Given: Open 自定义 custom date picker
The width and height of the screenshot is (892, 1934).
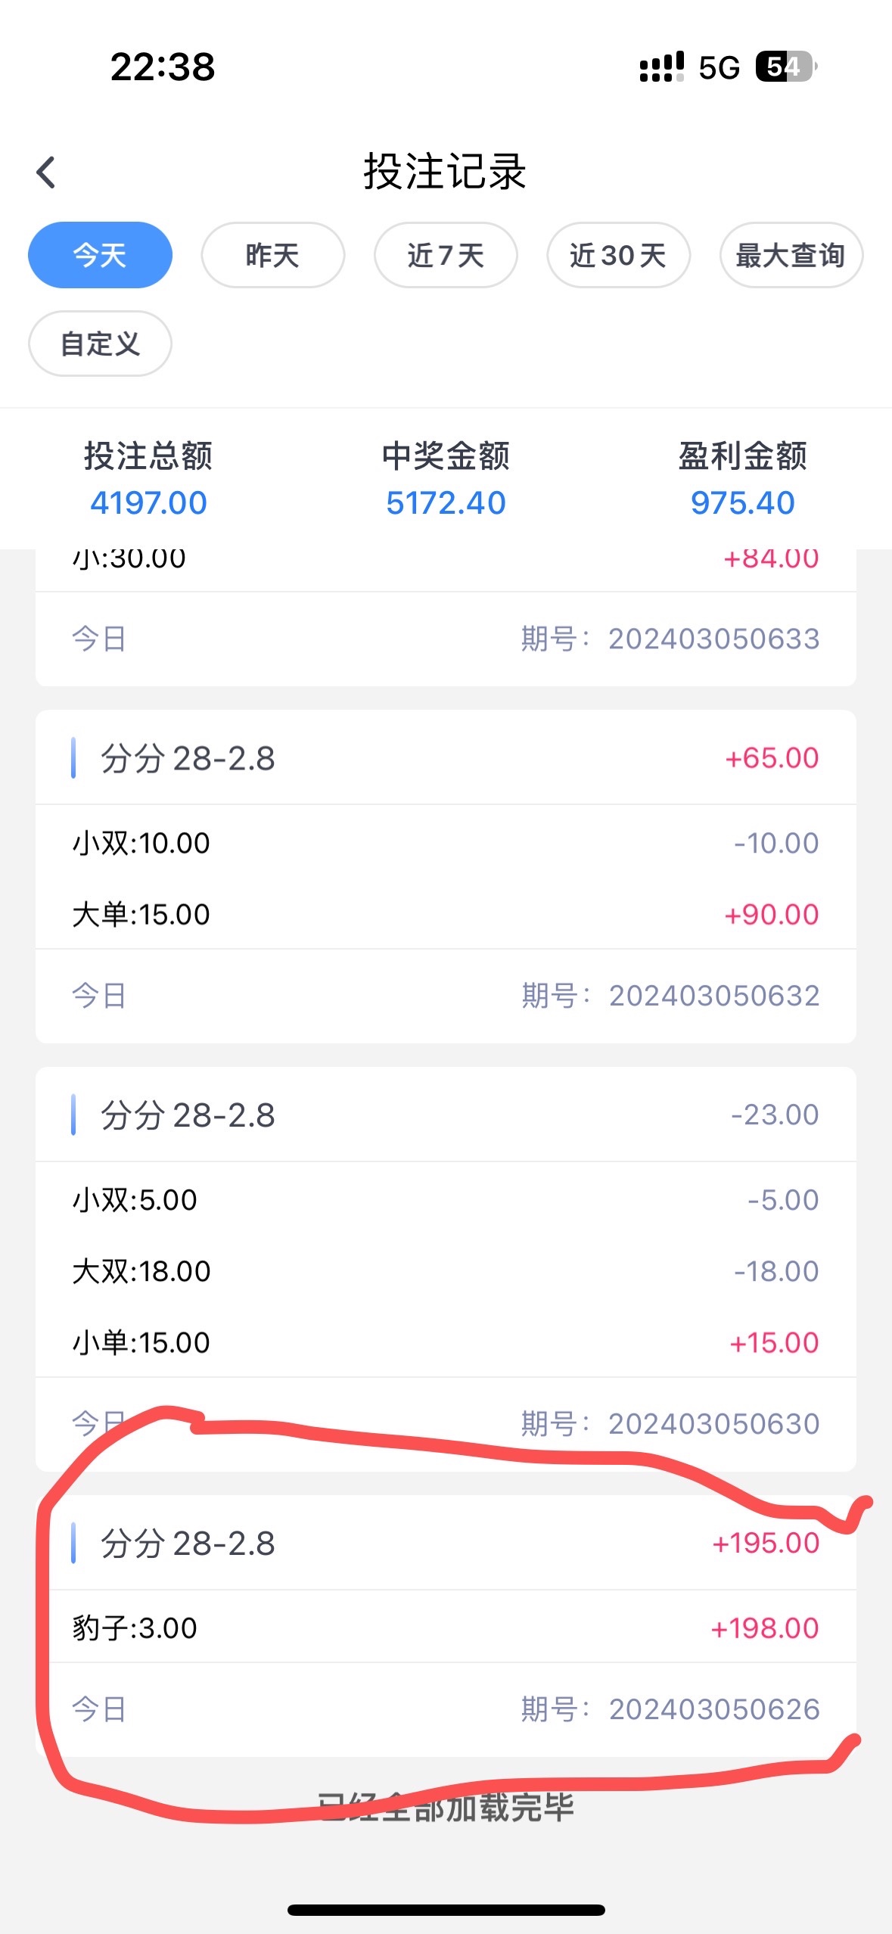Looking at the screenshot, I should pos(100,344).
